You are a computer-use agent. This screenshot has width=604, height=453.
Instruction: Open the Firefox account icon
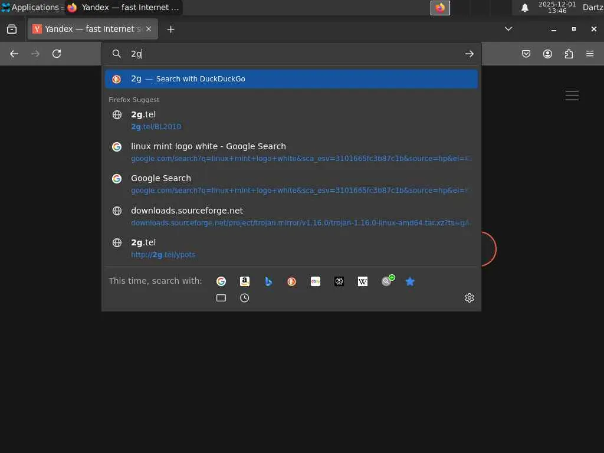(547, 54)
